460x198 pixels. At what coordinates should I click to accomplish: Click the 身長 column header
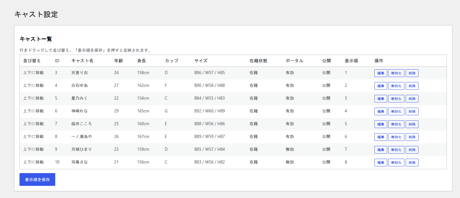coord(142,61)
